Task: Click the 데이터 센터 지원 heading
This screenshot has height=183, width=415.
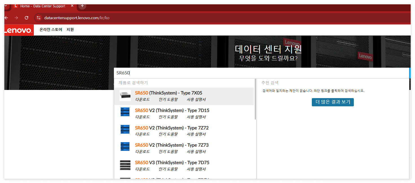Action: [x=268, y=49]
